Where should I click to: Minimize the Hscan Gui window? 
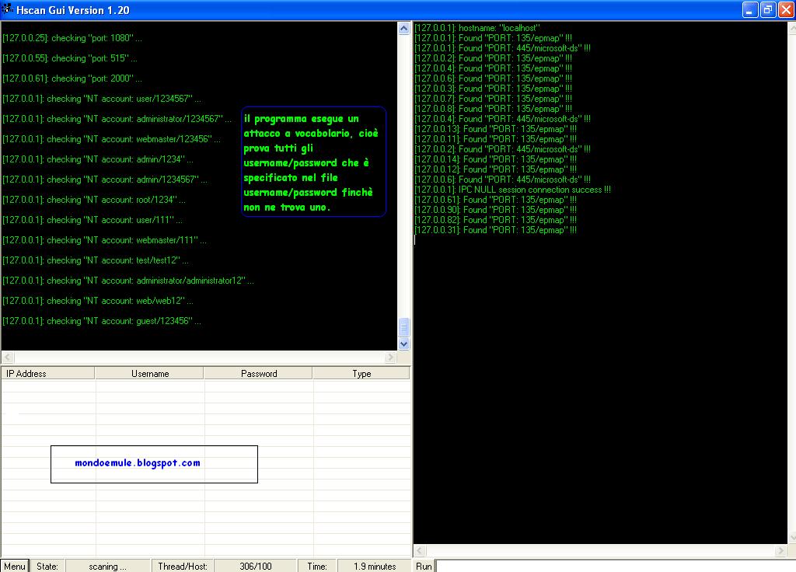(x=750, y=9)
